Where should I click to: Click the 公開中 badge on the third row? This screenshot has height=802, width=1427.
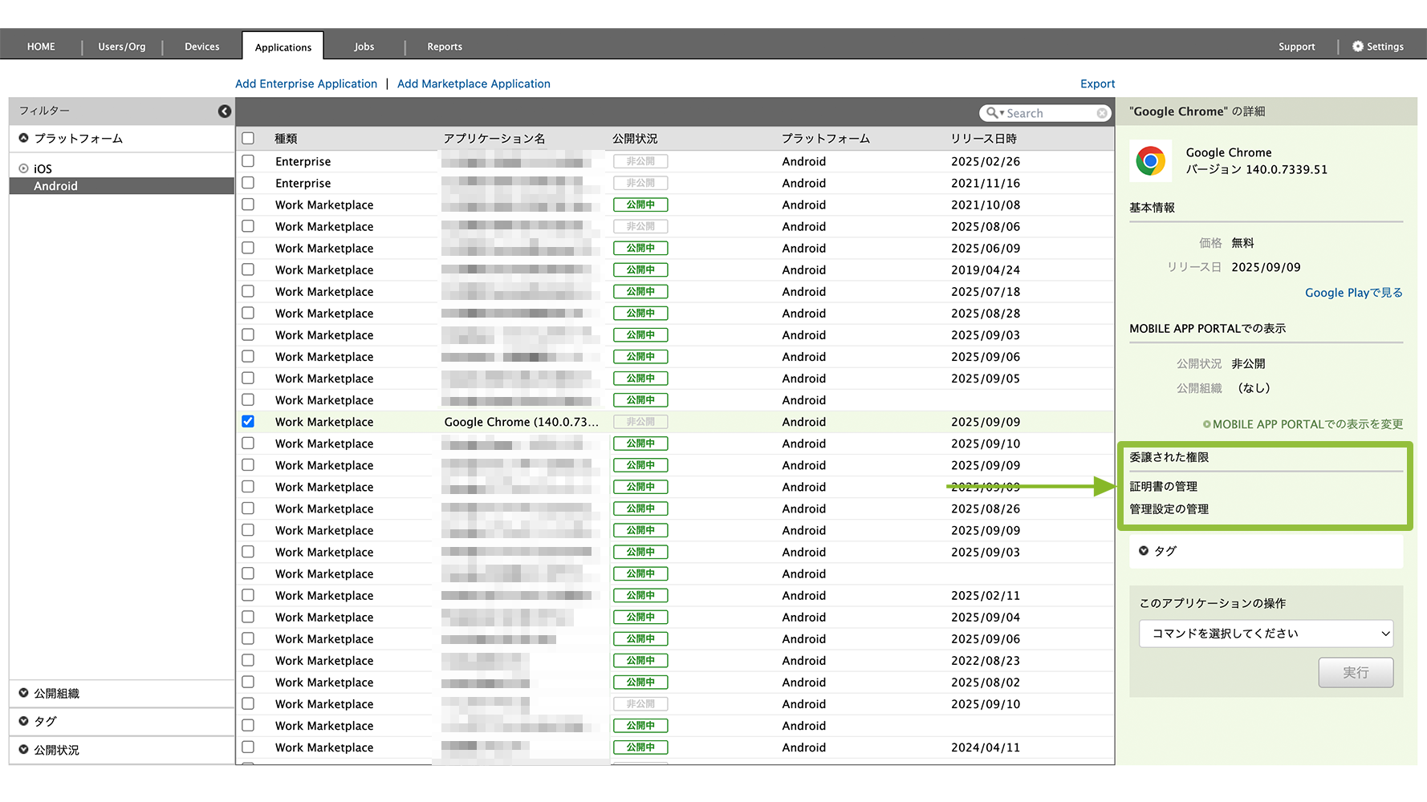coord(640,205)
